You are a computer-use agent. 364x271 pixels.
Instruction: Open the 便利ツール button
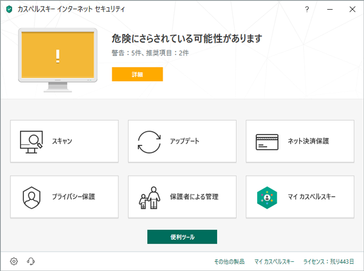(182, 237)
